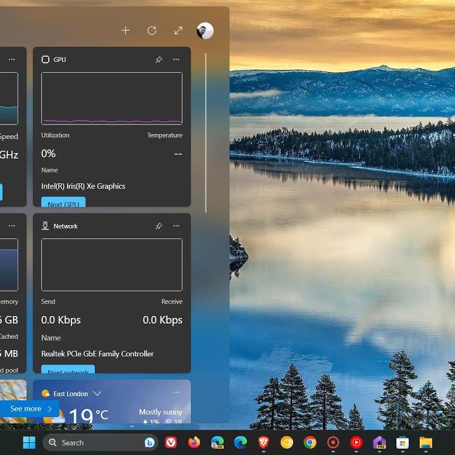The width and height of the screenshot is (455, 455).
Task: Open GPU widget more options menu
Action: pyautogui.click(x=176, y=59)
